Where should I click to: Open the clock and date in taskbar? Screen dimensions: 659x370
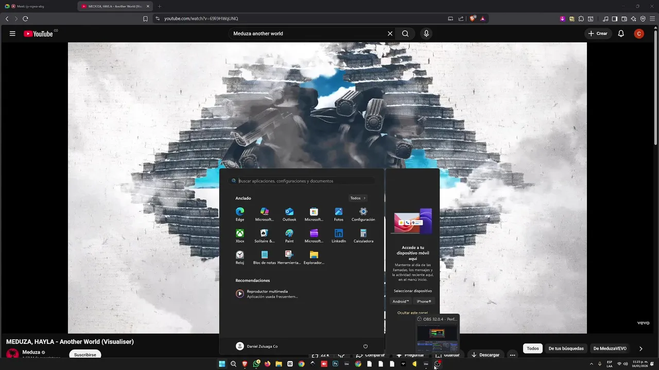pyautogui.click(x=640, y=364)
